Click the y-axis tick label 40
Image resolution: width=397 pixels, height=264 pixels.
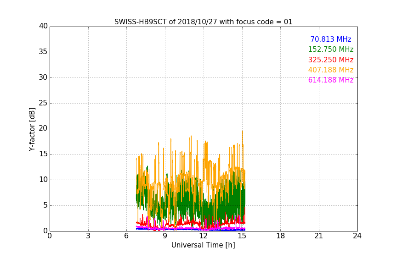click(43, 26)
